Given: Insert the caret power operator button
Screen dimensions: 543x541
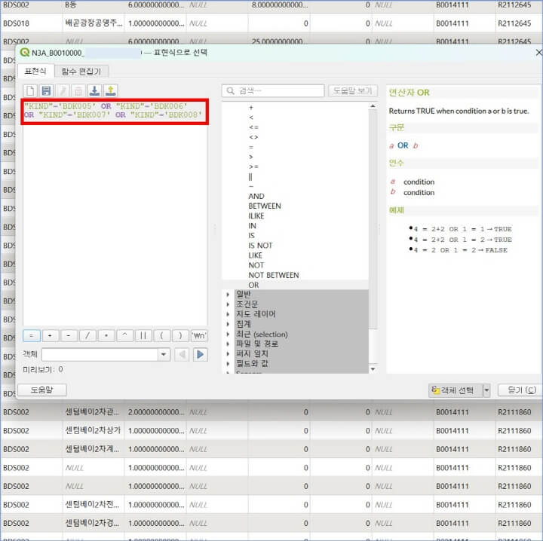Looking at the screenshot, I should point(125,335).
